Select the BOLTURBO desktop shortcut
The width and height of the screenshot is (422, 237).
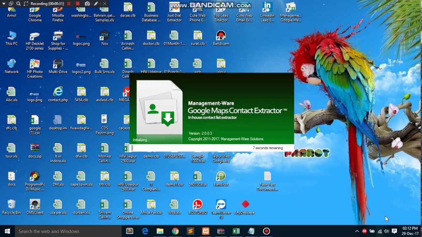[197, 207]
